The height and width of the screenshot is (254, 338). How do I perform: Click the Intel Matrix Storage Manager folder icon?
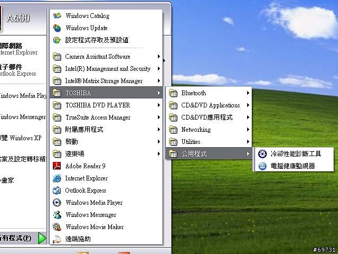(57, 81)
